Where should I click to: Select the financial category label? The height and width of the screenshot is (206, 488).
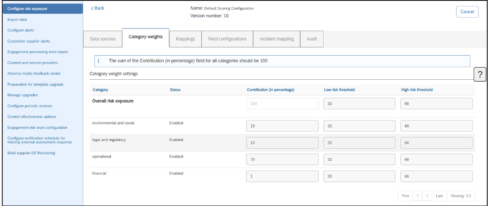coord(99,173)
